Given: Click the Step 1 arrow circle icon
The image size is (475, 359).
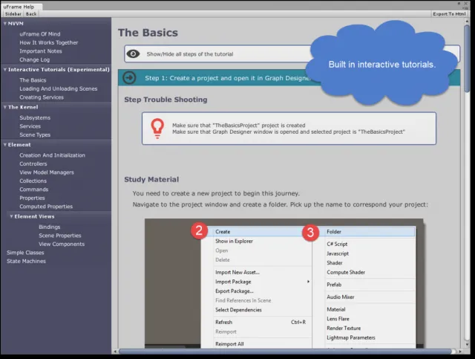Looking at the screenshot, I should click(129, 78).
